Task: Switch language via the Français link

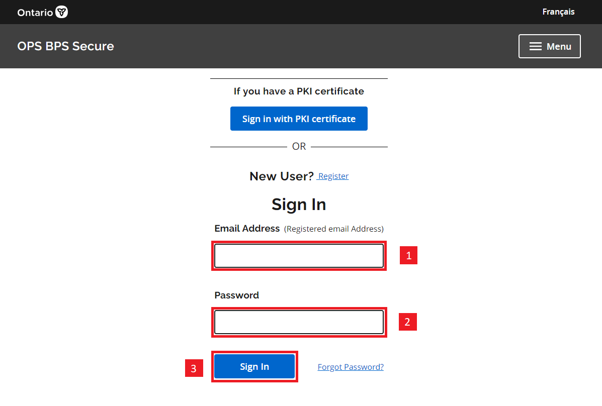Action: (558, 12)
